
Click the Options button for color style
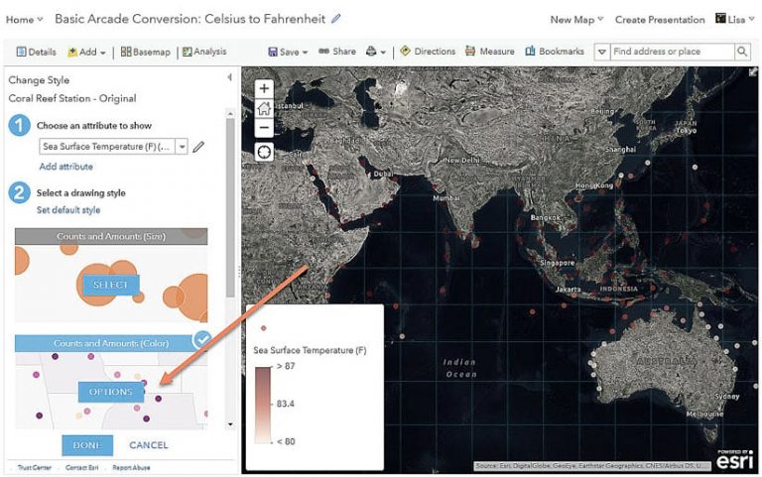[110, 392]
